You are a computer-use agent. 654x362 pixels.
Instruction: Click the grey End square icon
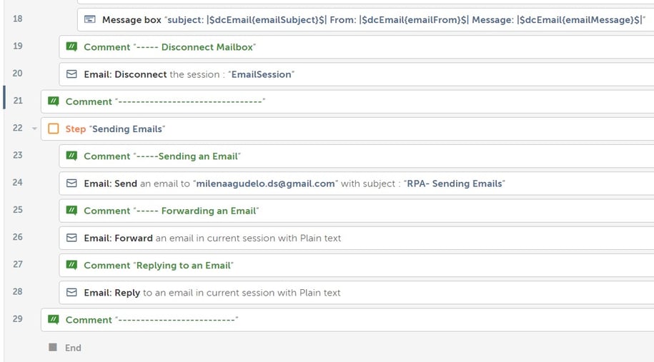[x=53, y=347]
